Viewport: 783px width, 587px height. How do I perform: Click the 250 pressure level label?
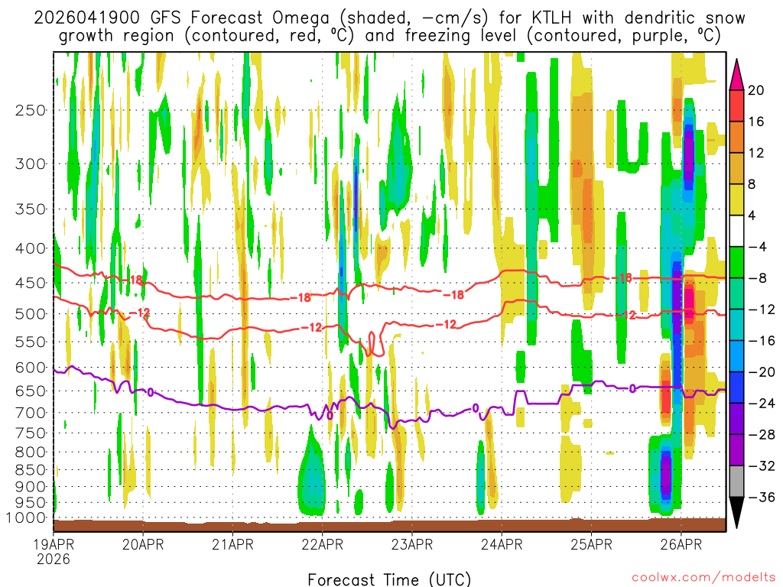[31, 110]
